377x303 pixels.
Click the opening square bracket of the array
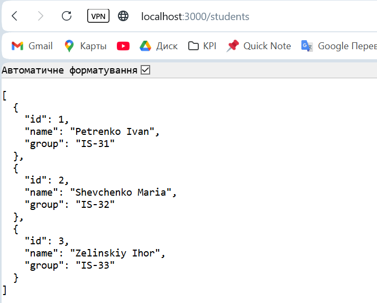click(4, 96)
